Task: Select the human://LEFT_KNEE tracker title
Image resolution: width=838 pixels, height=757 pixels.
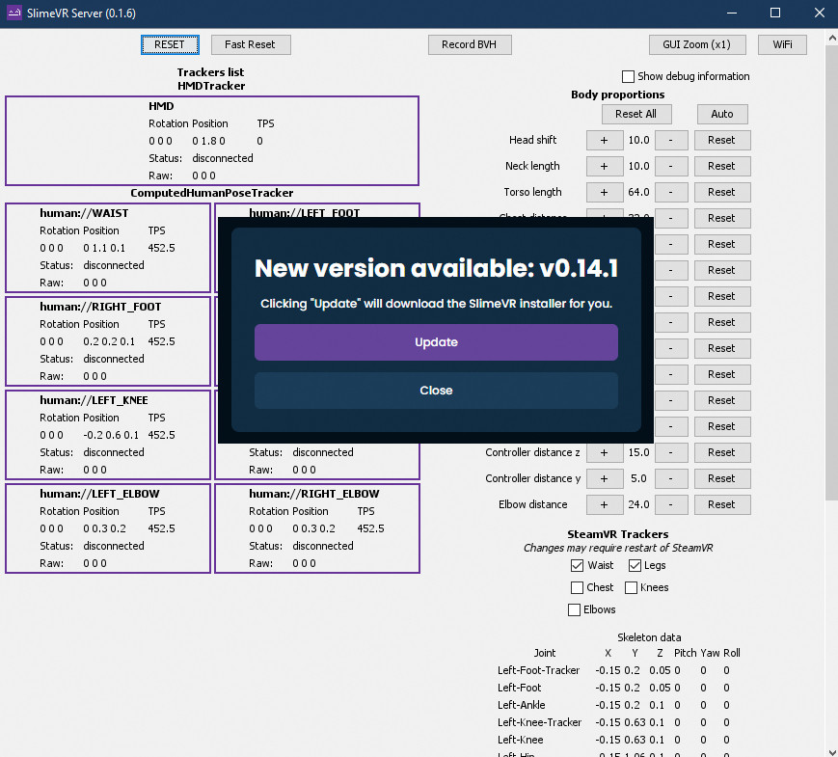Action: click(x=95, y=400)
